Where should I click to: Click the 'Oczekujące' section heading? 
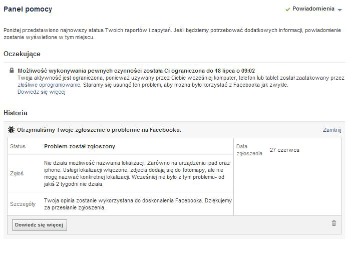click(x=22, y=54)
